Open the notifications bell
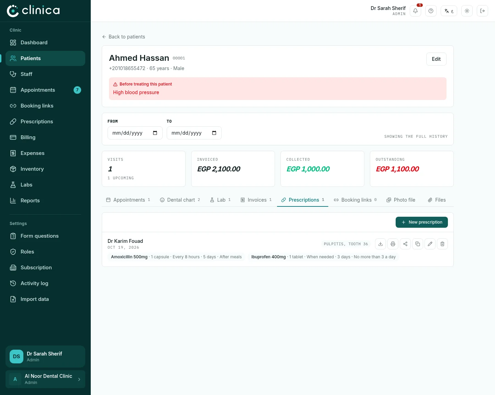Image resolution: width=495 pixels, height=395 pixels. (x=415, y=11)
